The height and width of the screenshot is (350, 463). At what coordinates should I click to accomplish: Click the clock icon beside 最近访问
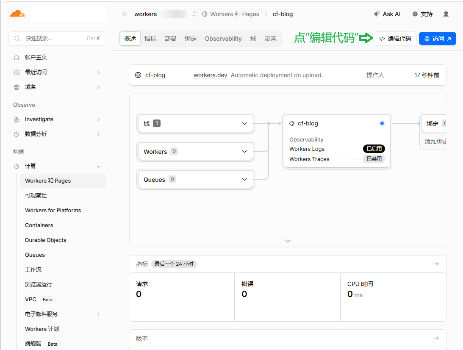tap(17, 72)
